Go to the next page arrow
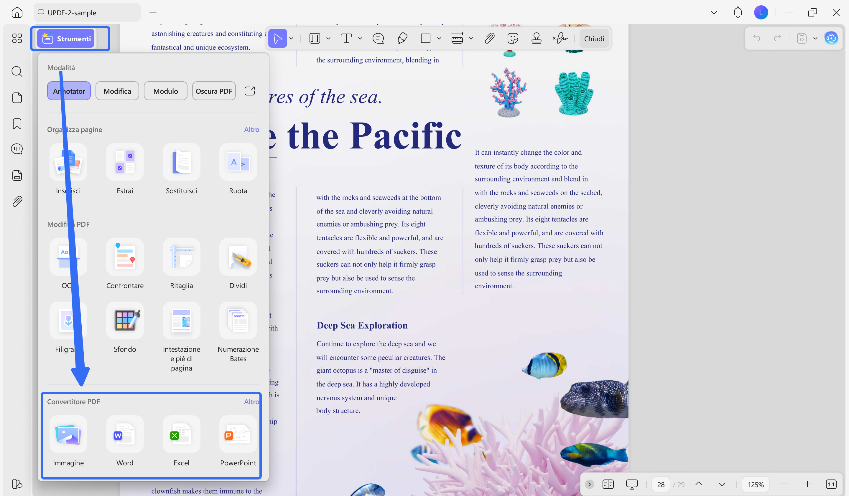This screenshot has width=849, height=496. click(x=722, y=484)
